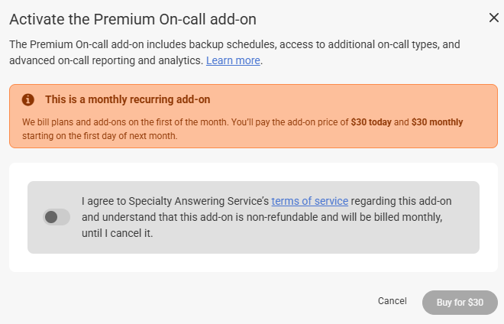Click "This is a monthly recurring add-on" heading
This screenshot has width=504, height=324.
click(128, 100)
